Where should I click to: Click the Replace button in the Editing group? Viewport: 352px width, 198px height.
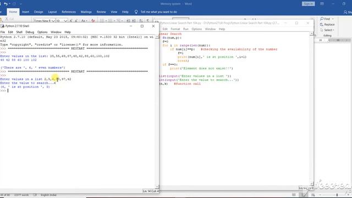[327, 24]
